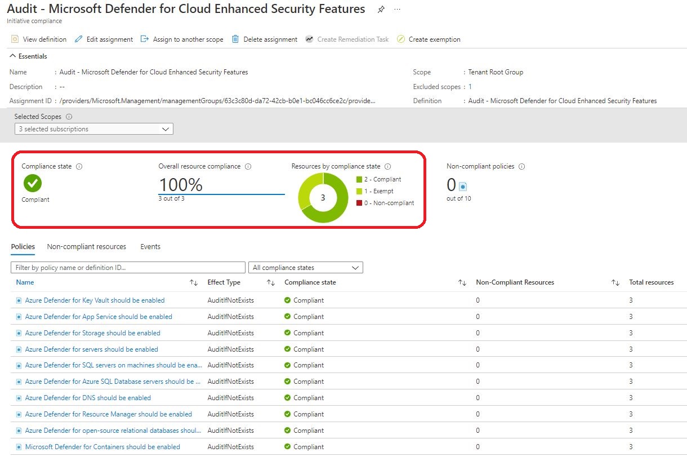Pin this initiative compliance page
The height and width of the screenshot is (461, 687).
point(381,10)
